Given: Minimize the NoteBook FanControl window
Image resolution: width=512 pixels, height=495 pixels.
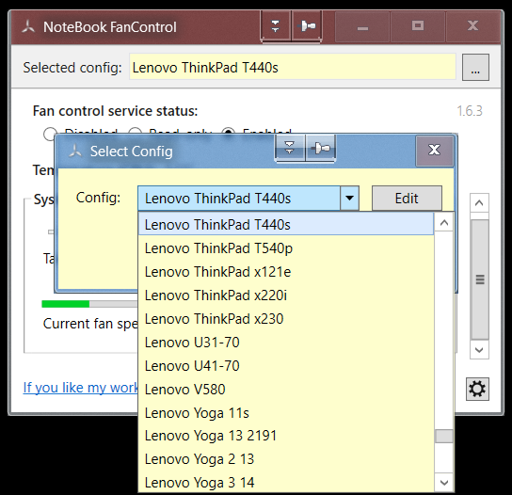Looking at the screenshot, I should pos(362,27).
